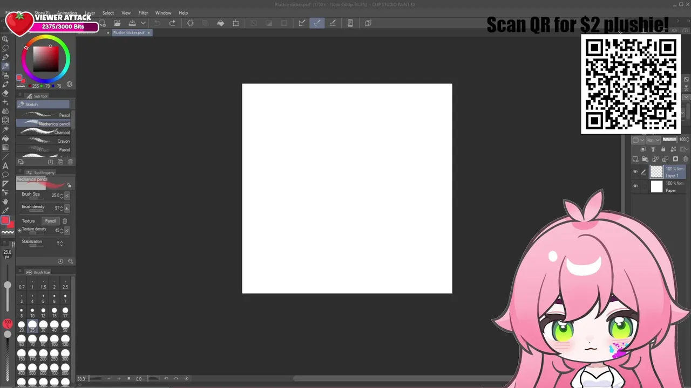This screenshot has width=691, height=388.
Task: Toggle Lock Transparent Pixels icon
Action: (673, 149)
